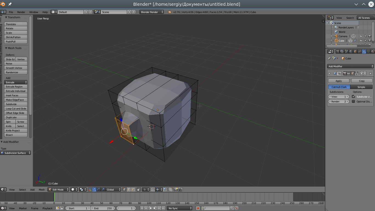Click the OpenGL render animation clapperboard icon
Image resolution: width=375 pixels, height=211 pixels.
[180, 190]
